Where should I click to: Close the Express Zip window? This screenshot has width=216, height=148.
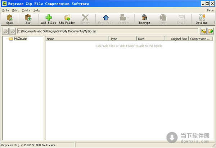(x=212, y=4)
